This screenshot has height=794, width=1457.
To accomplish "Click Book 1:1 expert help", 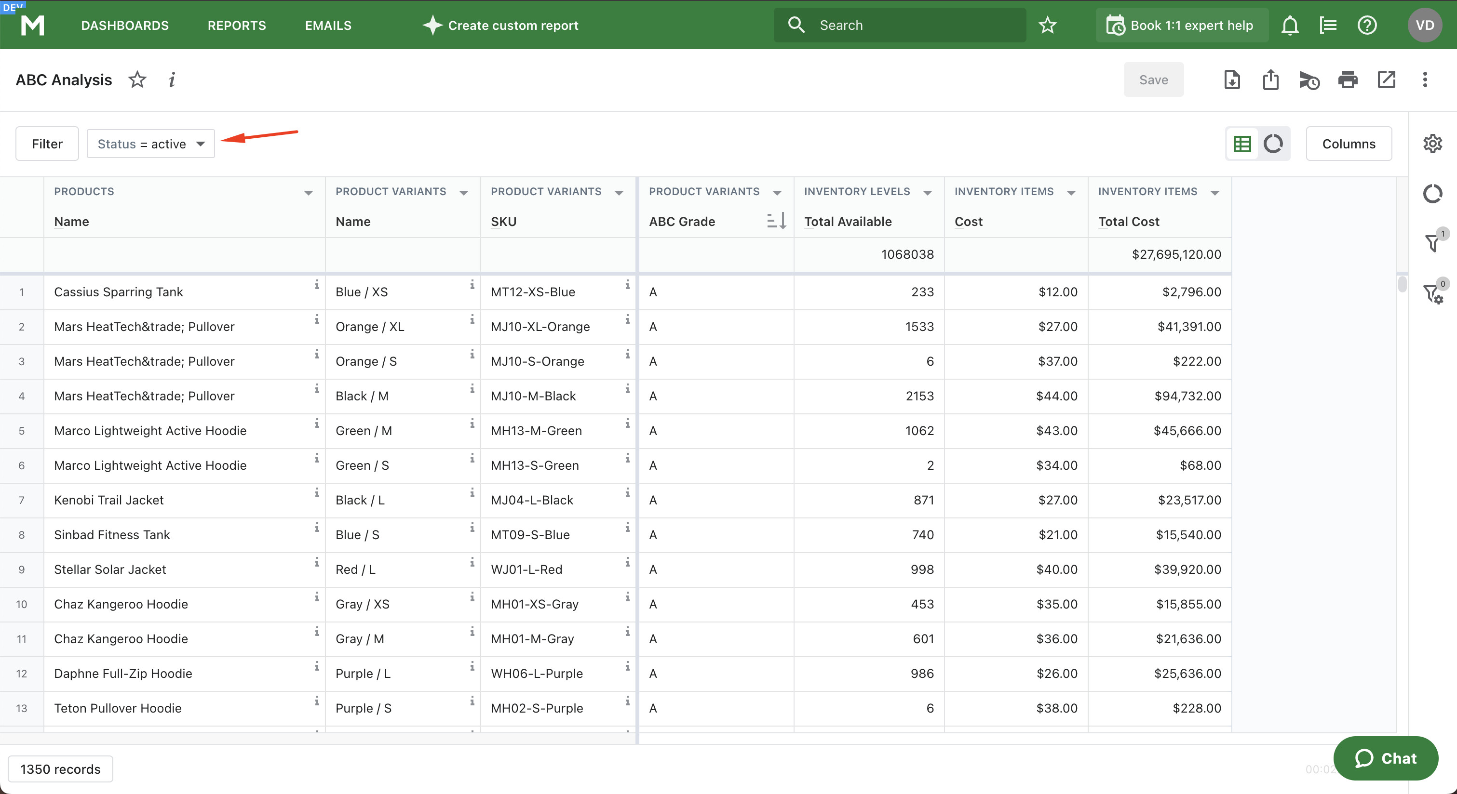I will coord(1182,26).
